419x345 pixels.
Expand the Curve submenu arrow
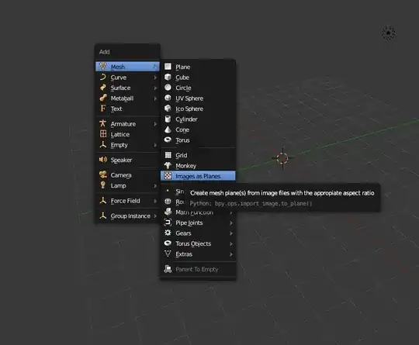point(155,78)
